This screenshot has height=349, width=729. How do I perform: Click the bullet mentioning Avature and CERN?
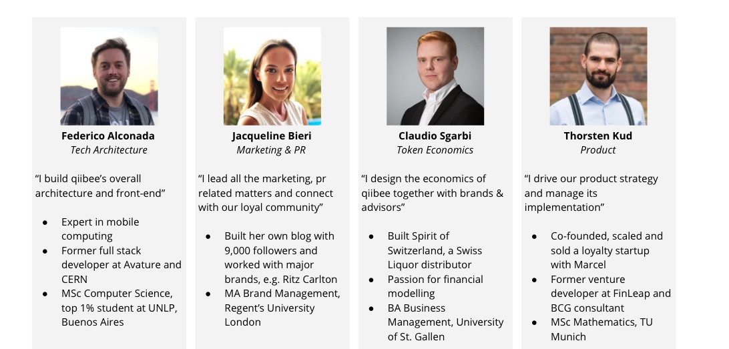pos(121,265)
